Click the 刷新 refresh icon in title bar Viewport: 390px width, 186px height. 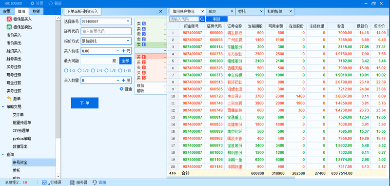[x=51, y=3]
